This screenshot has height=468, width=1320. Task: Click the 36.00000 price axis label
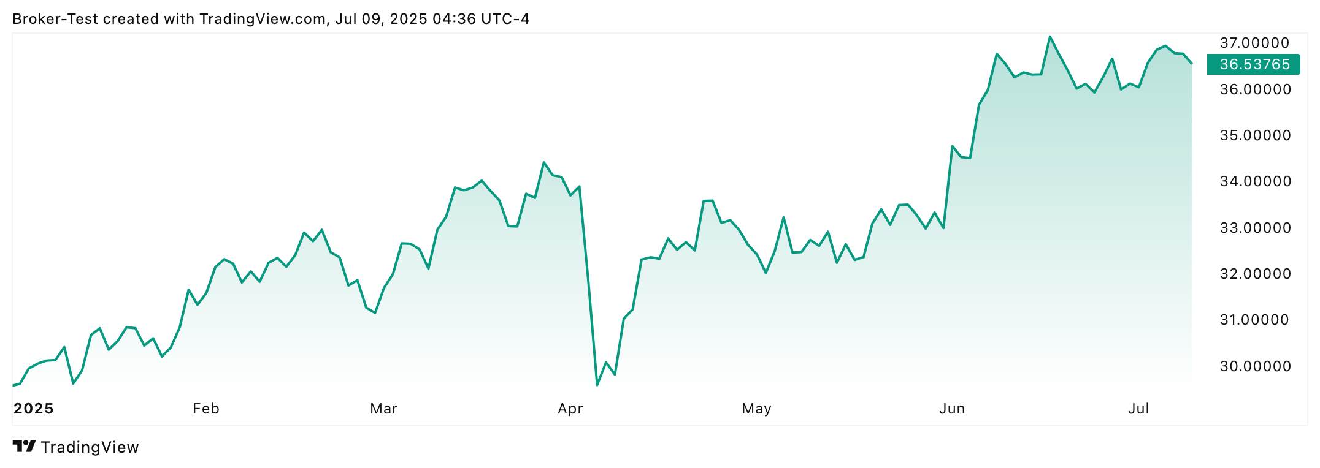point(1255,89)
